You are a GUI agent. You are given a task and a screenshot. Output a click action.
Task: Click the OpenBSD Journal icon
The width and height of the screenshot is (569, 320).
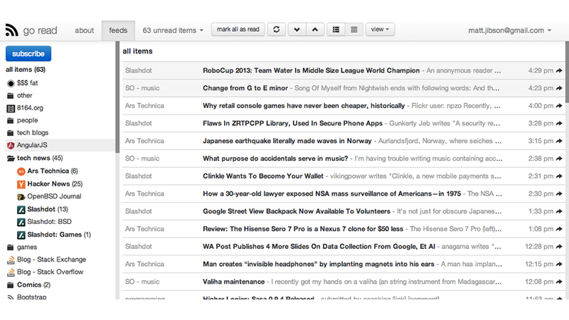(21, 197)
